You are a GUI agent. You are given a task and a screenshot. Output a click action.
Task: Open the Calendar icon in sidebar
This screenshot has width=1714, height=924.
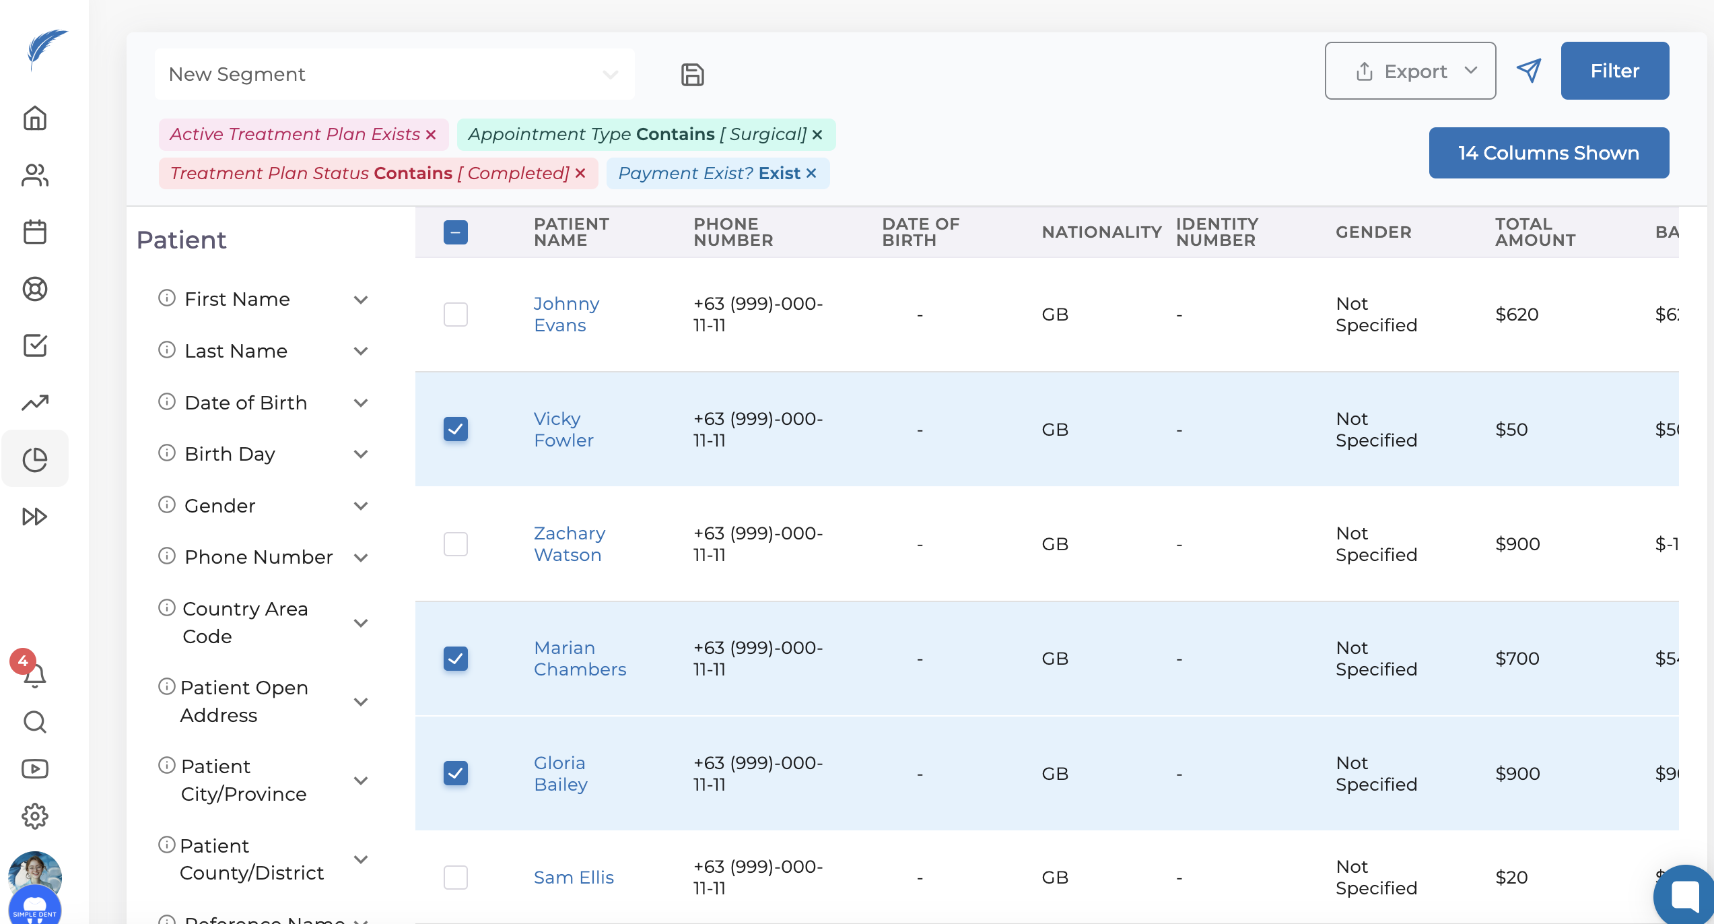pos(35,232)
